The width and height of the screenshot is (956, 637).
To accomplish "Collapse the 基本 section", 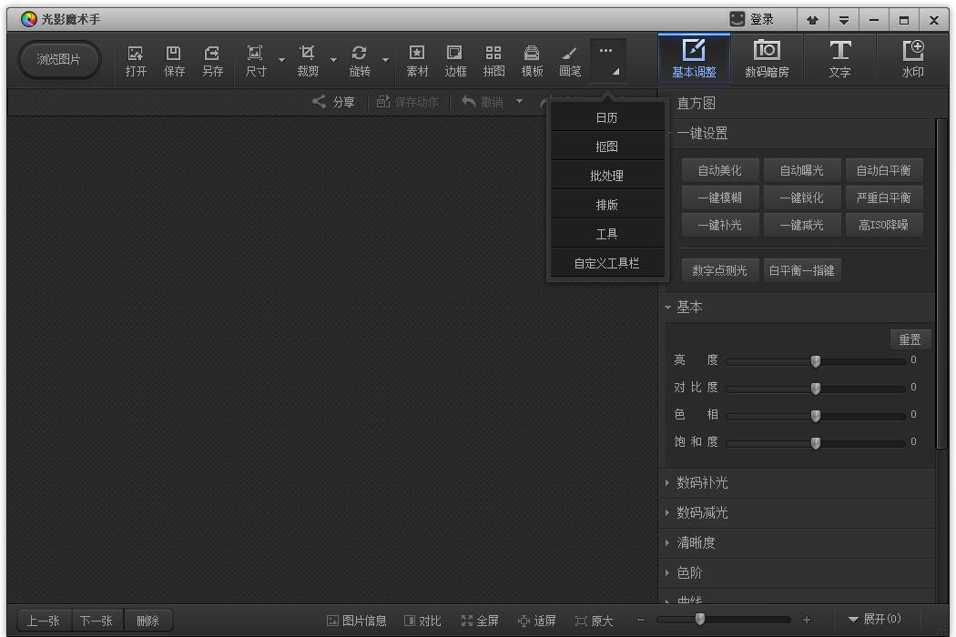I will click(689, 308).
